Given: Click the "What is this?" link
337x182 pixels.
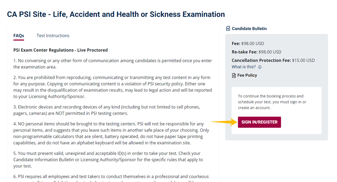Looking at the screenshot, I should (244, 67).
